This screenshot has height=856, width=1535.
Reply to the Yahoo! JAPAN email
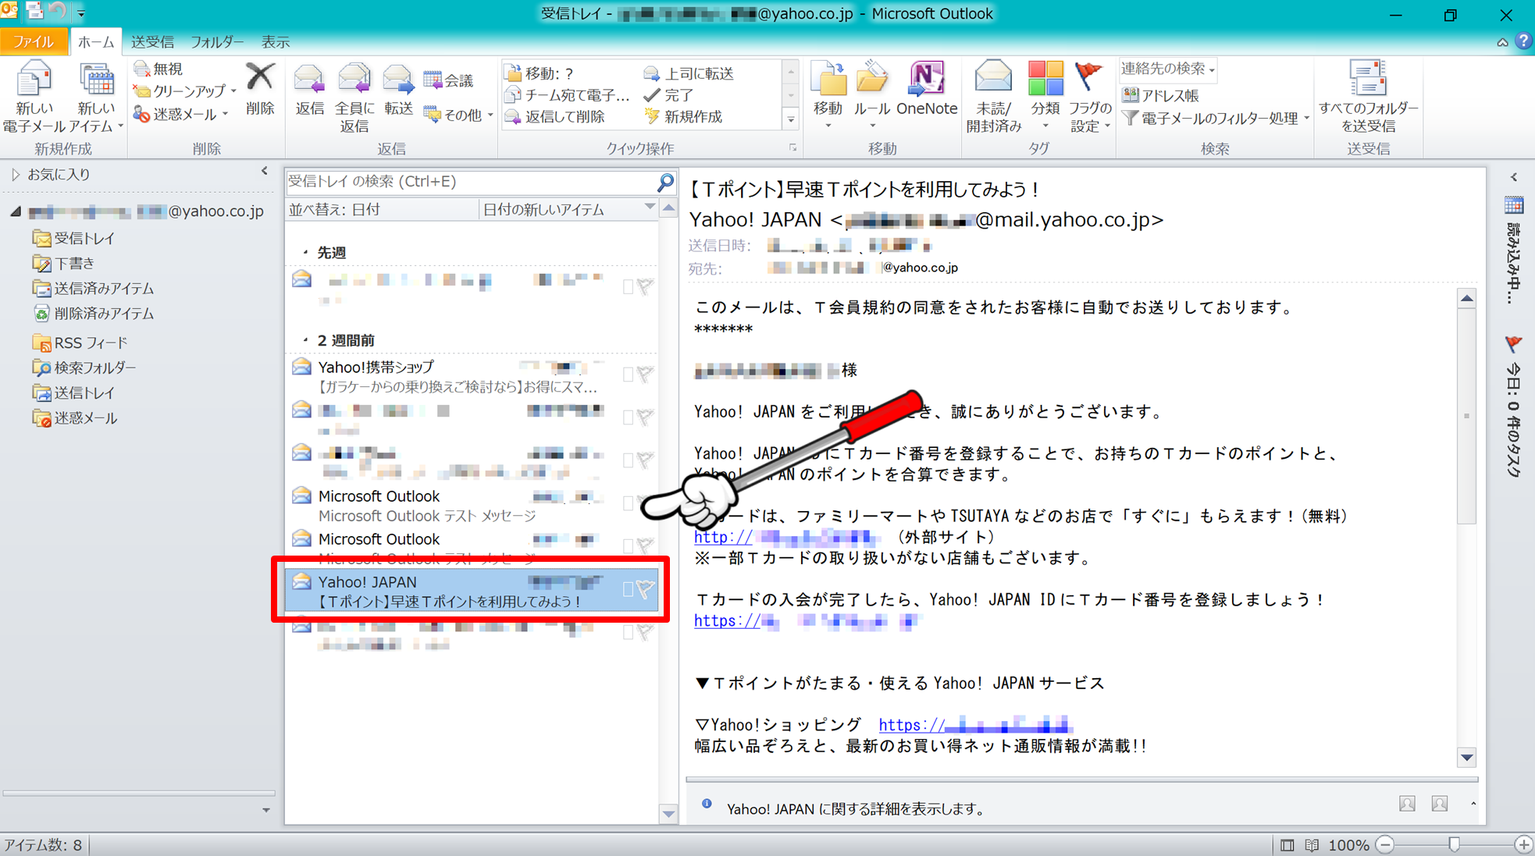point(309,95)
